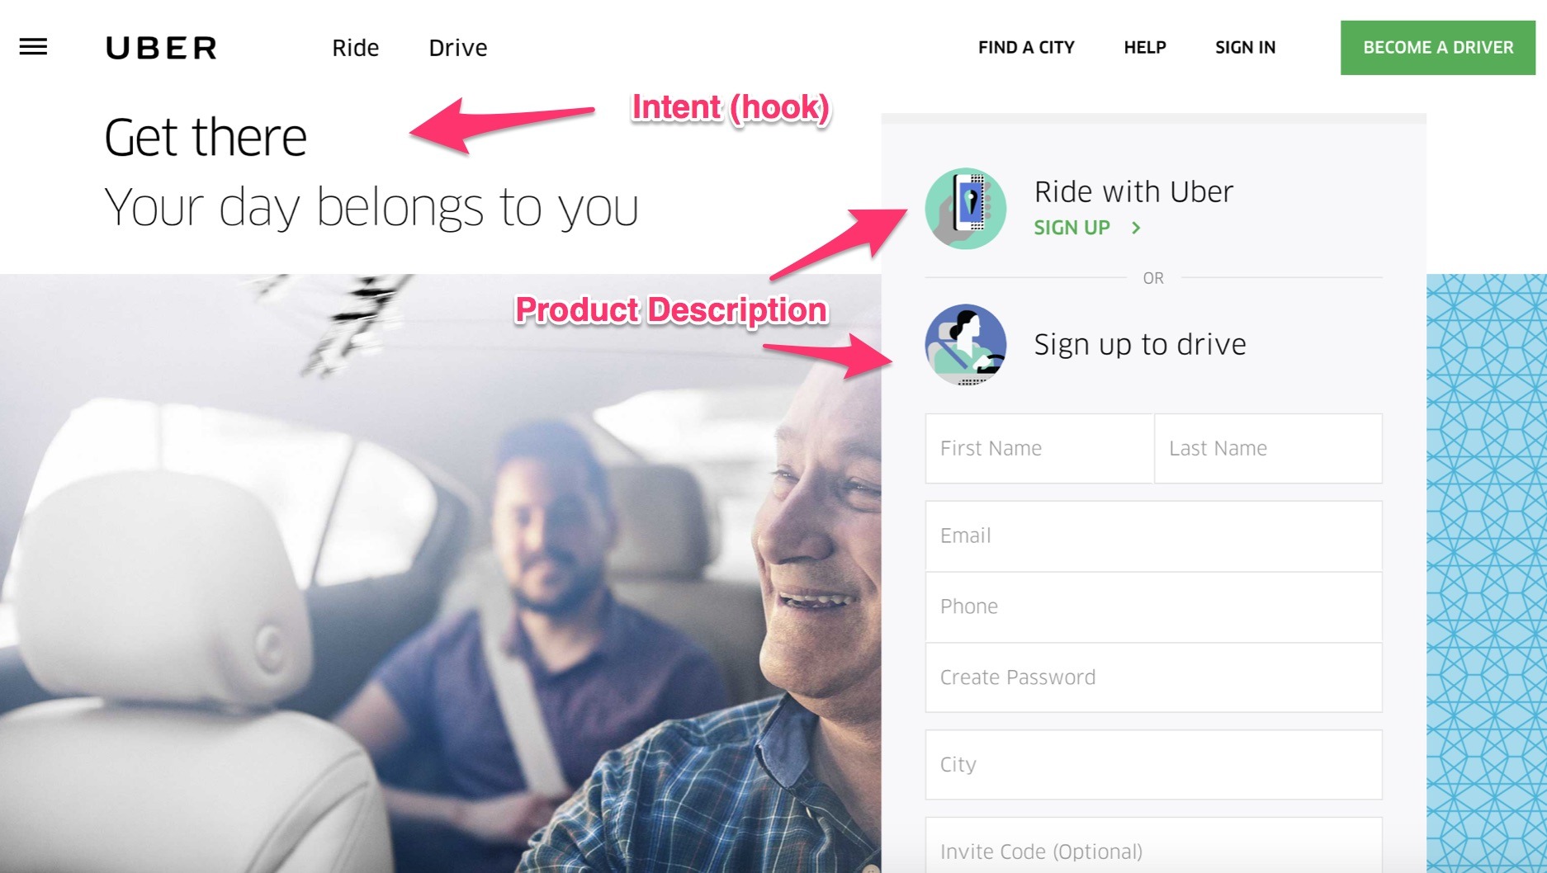
Task: Click the green Sign Up link
Action: click(1072, 228)
